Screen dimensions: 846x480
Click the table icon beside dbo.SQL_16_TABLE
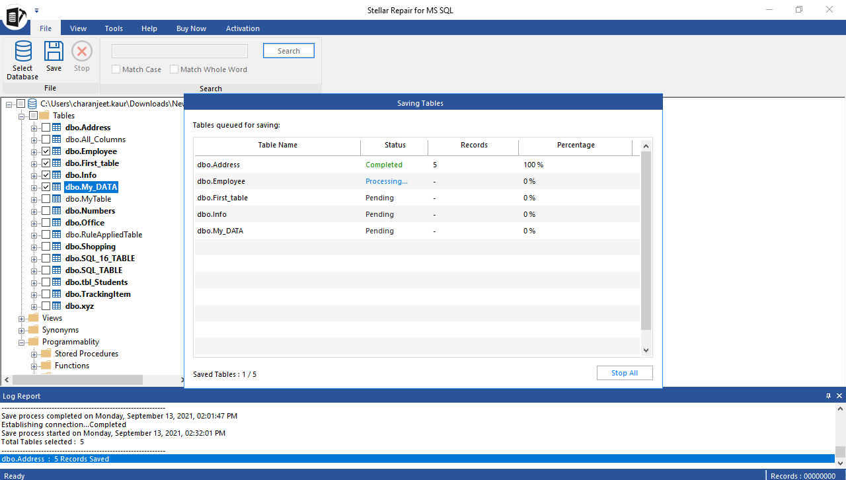[57, 259]
